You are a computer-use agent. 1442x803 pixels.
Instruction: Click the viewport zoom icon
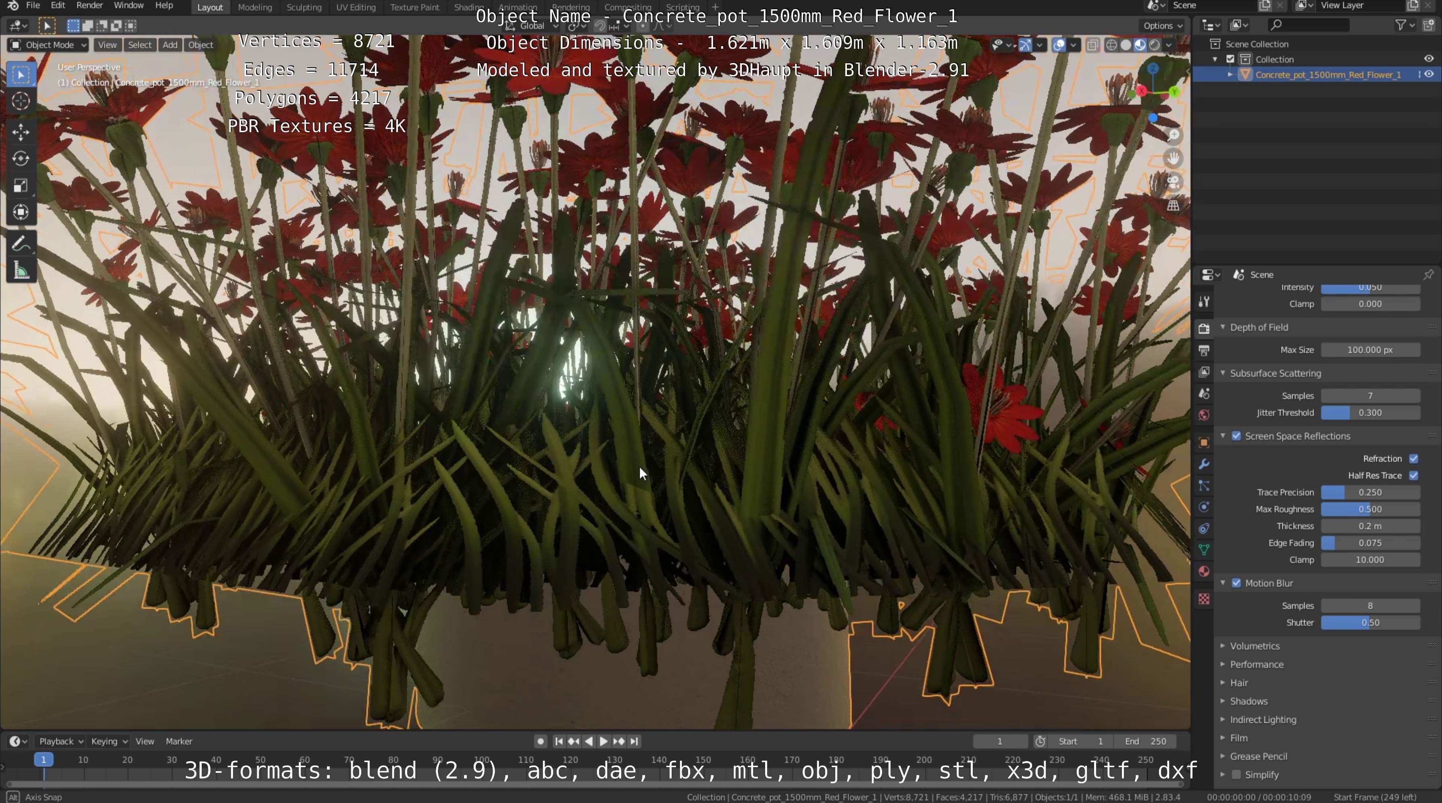click(1173, 135)
